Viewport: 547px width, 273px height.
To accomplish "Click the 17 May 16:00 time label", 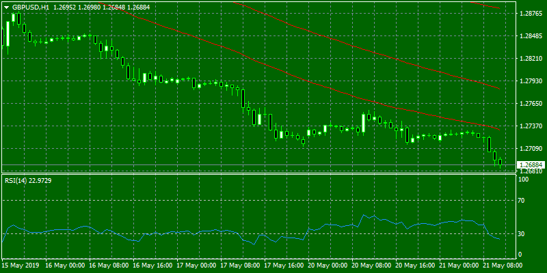I will [x=284, y=265].
